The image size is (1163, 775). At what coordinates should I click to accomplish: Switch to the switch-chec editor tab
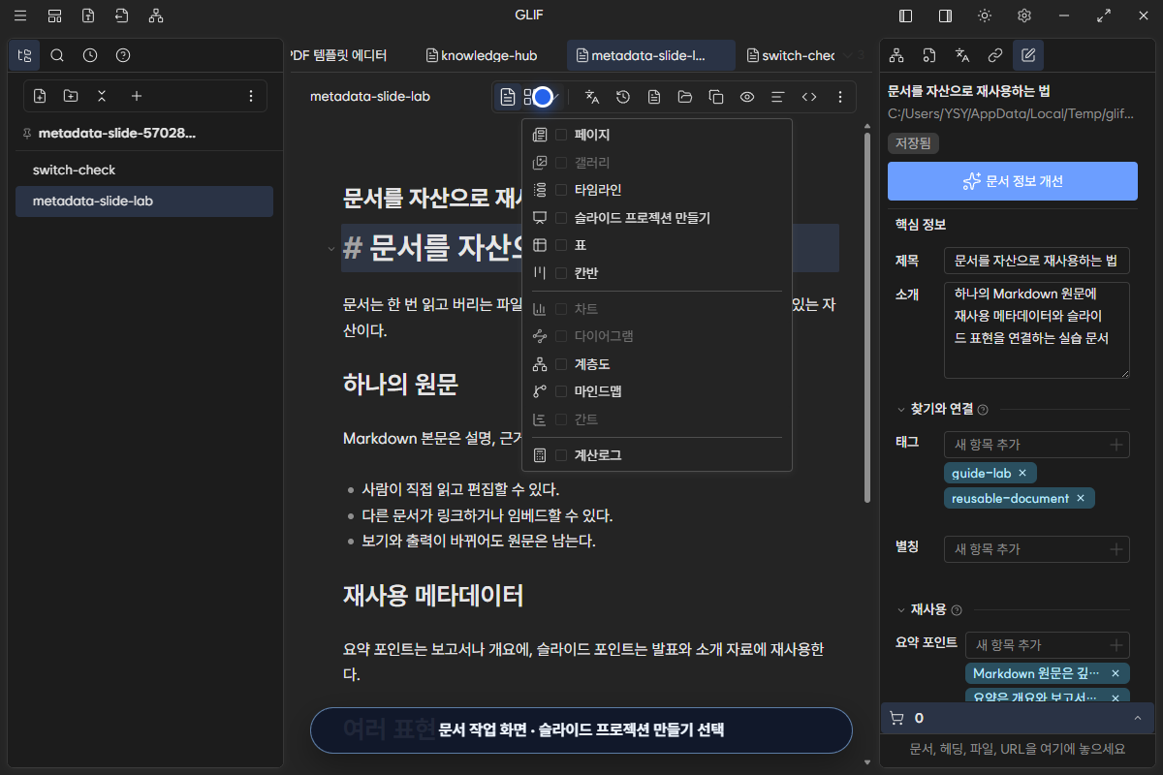(790, 55)
